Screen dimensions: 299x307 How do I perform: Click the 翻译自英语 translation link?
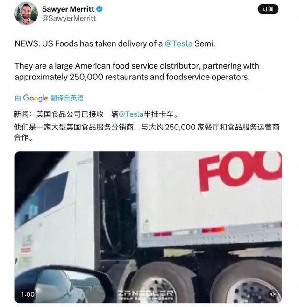67,98
